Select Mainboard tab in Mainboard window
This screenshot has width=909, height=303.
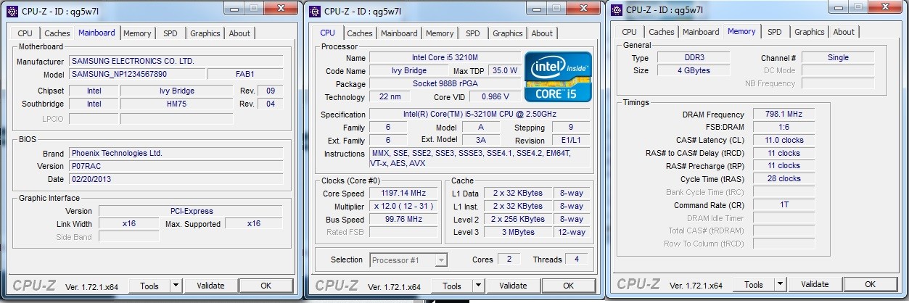click(x=96, y=33)
